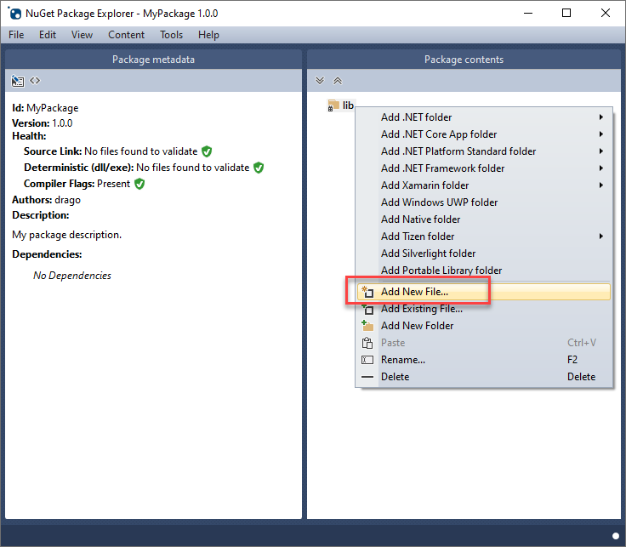Click the Package contents header
Image resolution: width=626 pixels, height=547 pixels.
pos(464,60)
